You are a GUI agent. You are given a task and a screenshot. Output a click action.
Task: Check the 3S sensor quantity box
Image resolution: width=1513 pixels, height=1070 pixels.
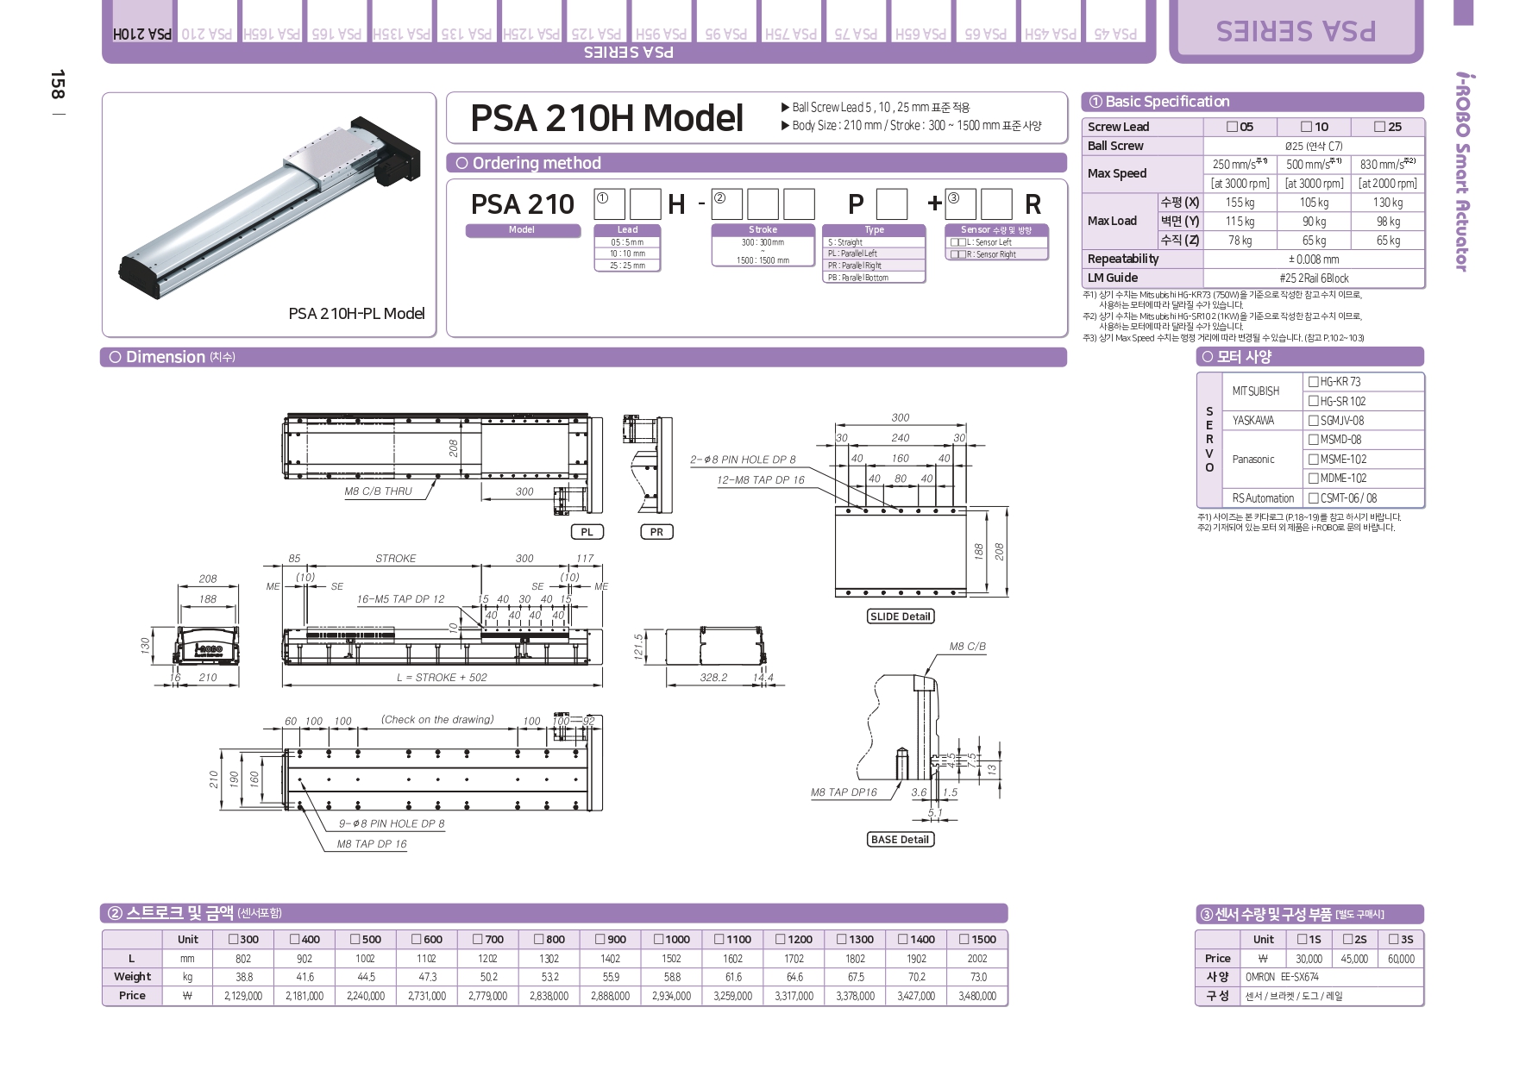tap(1395, 939)
